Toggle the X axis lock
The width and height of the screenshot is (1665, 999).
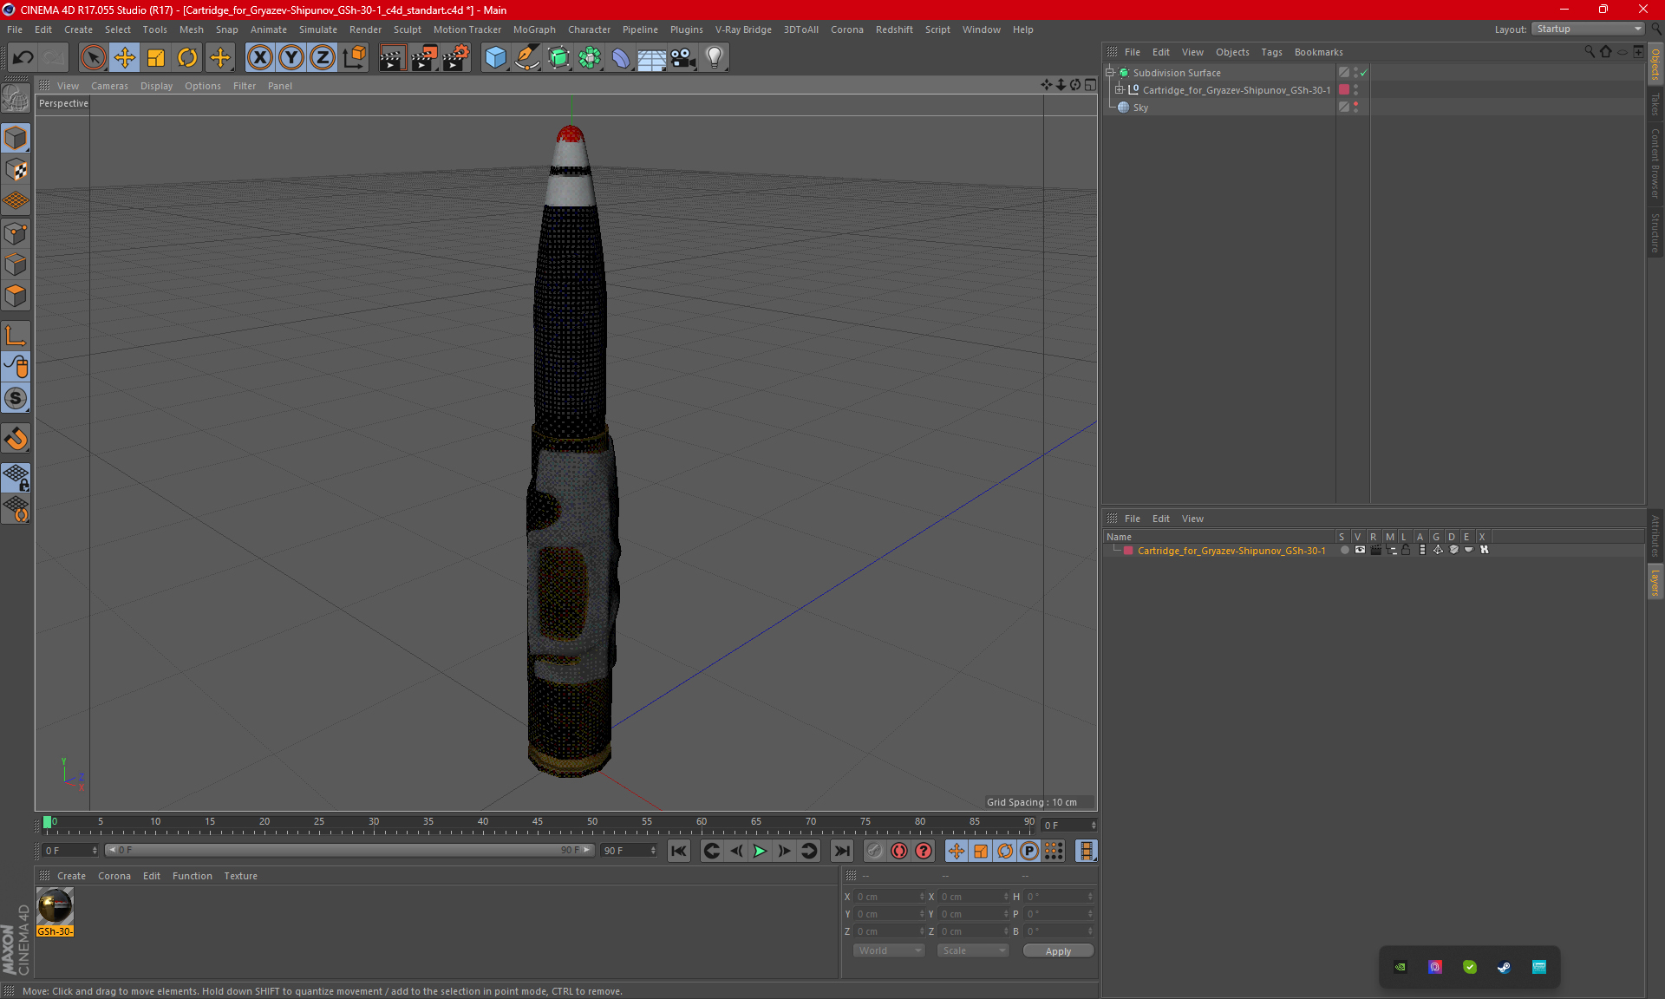[259, 57]
